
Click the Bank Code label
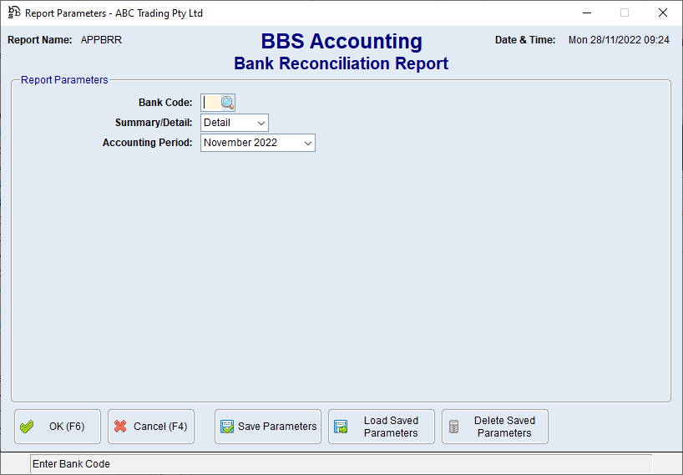pyautogui.click(x=165, y=103)
